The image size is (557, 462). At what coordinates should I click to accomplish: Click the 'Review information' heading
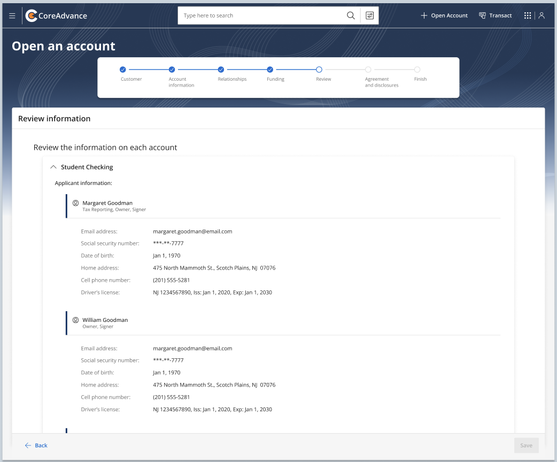55,119
